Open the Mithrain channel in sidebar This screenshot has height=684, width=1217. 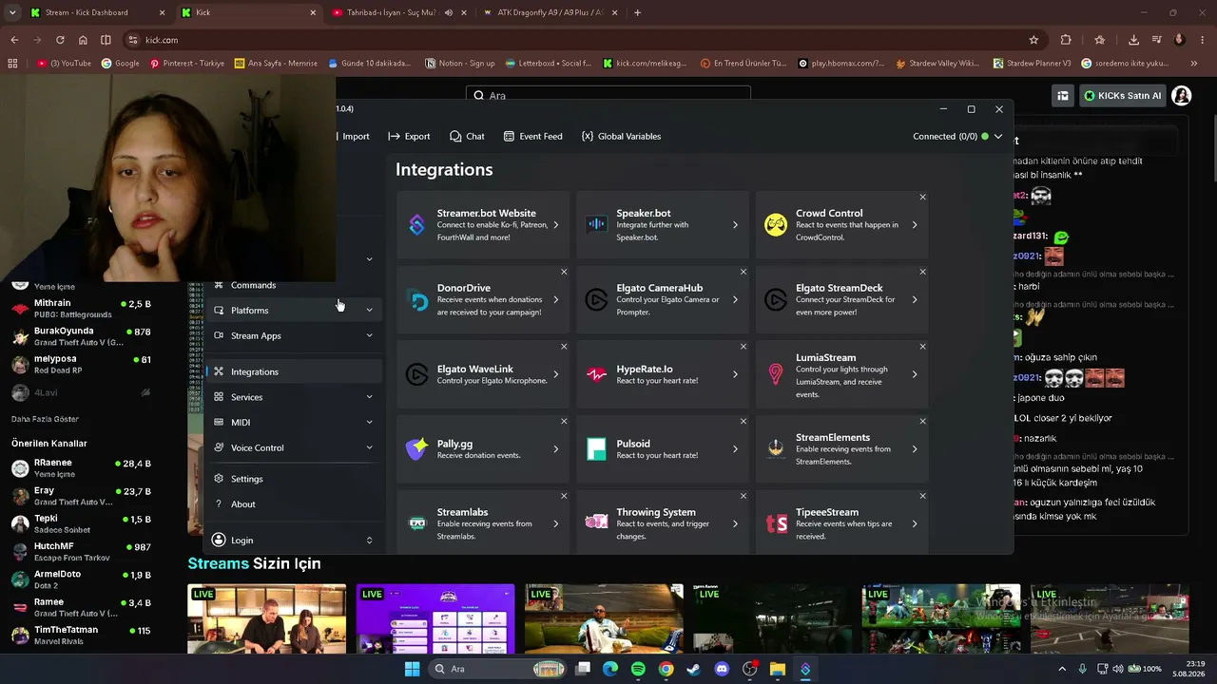[x=82, y=309]
